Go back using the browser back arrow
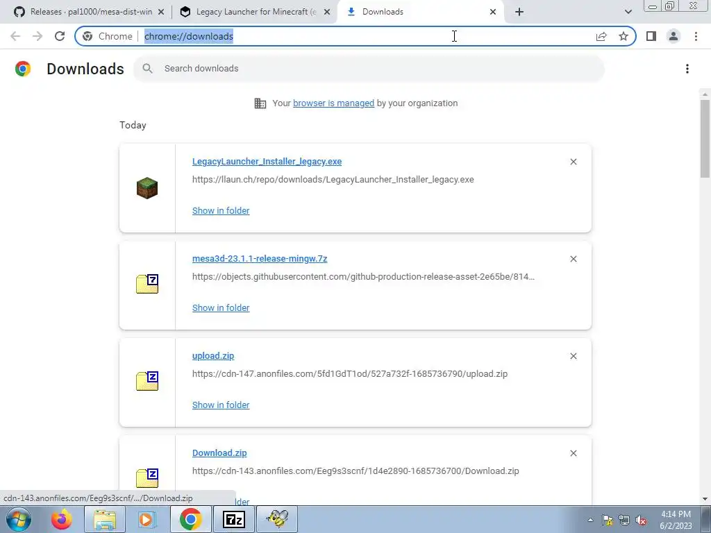Image resolution: width=711 pixels, height=533 pixels. [15, 36]
